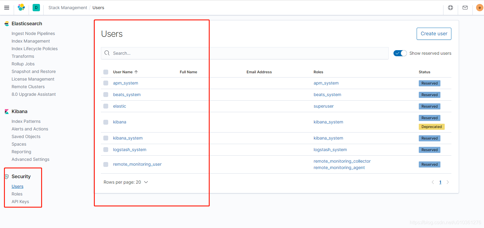Open Index Management page
The height and width of the screenshot is (228, 484).
(x=31, y=41)
